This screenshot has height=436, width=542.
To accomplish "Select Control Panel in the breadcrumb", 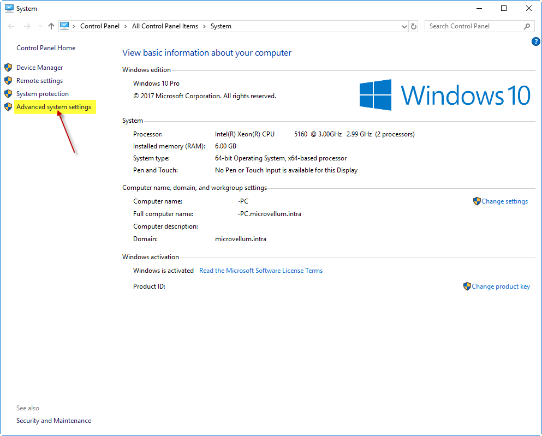I will tap(100, 26).
